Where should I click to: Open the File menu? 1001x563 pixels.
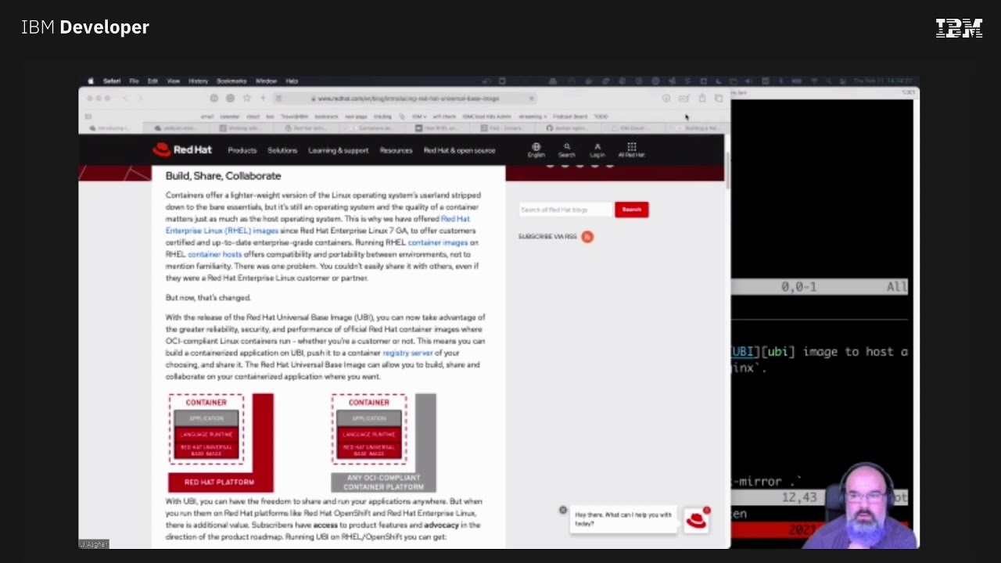coord(135,81)
